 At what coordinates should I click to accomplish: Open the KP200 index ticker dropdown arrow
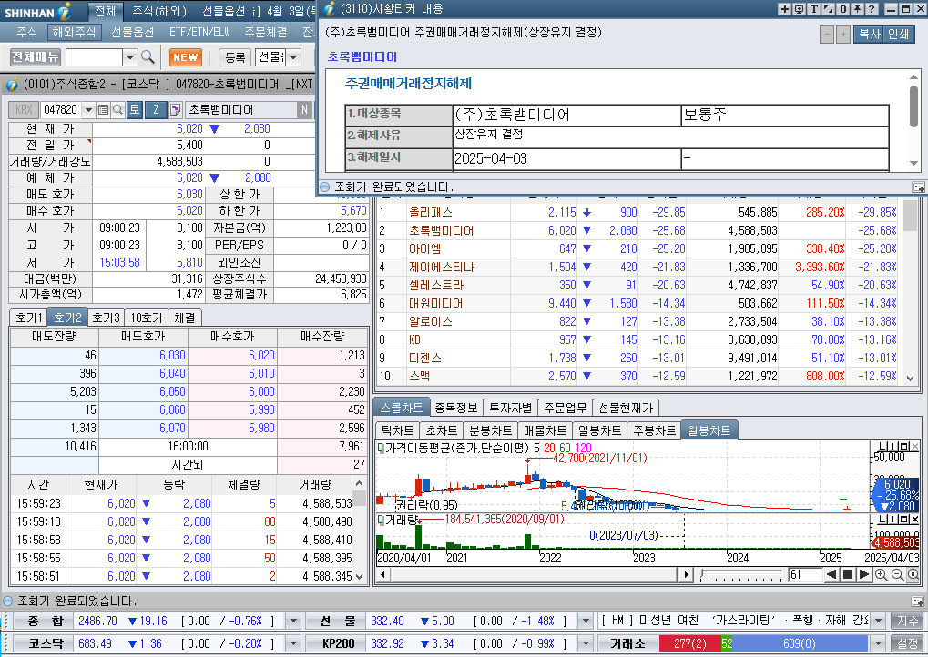coord(586,643)
